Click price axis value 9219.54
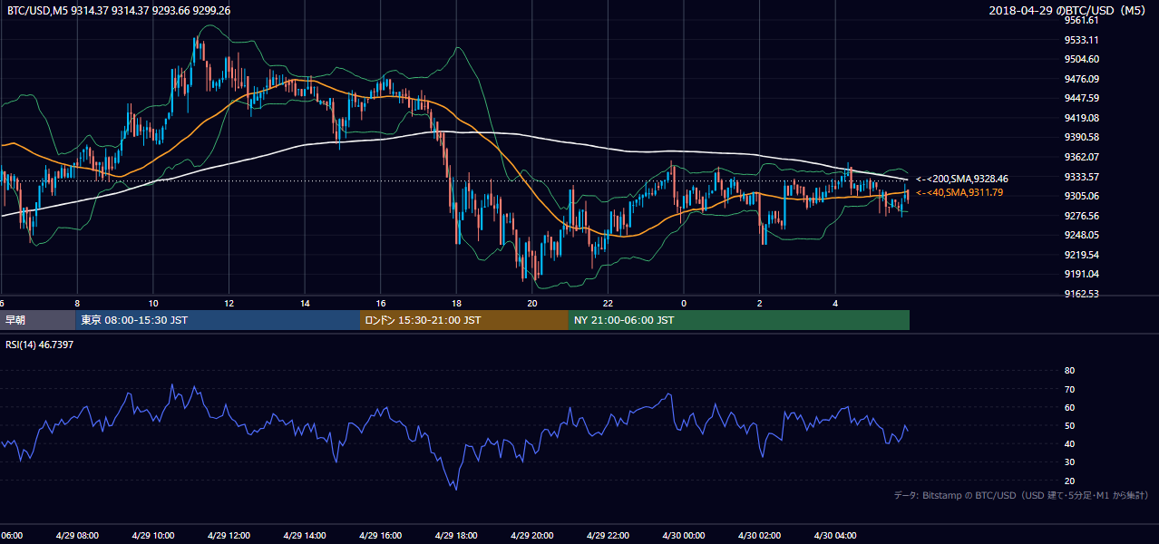The width and height of the screenshot is (1159, 544). click(x=1082, y=255)
